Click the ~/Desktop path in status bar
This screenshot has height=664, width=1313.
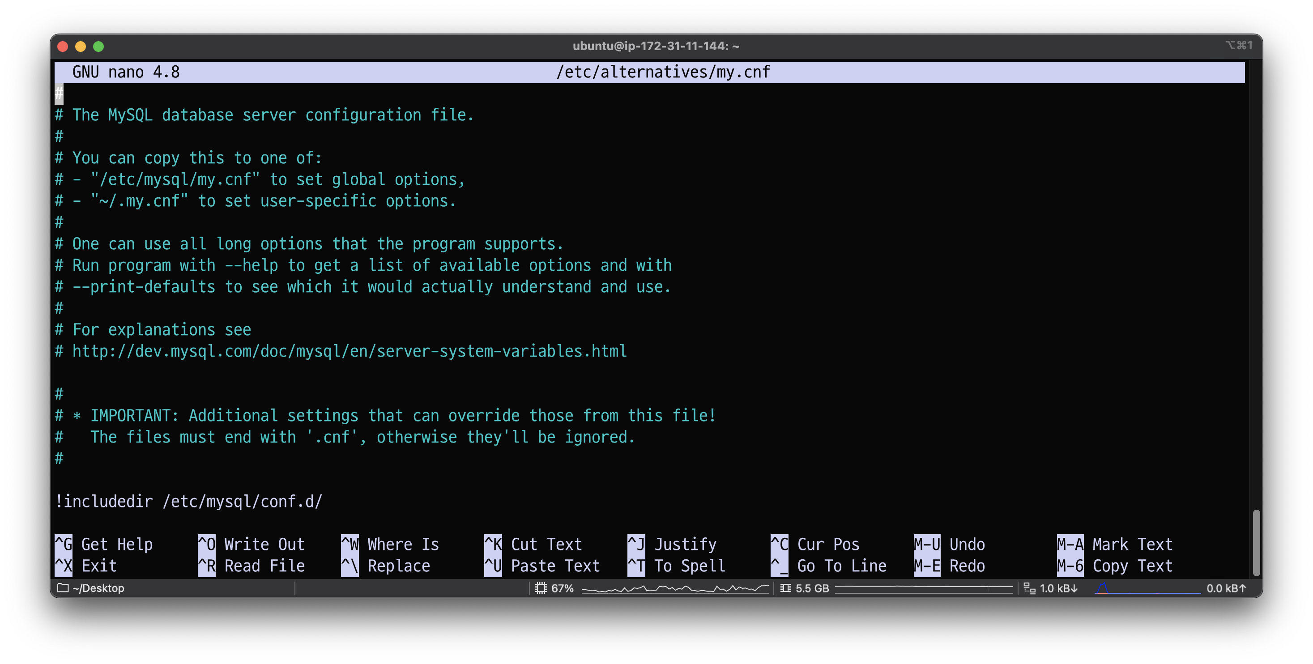click(x=98, y=588)
